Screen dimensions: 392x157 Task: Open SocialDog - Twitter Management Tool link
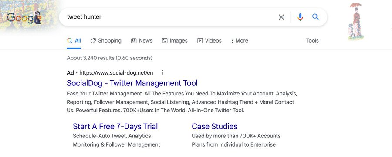[132, 83]
